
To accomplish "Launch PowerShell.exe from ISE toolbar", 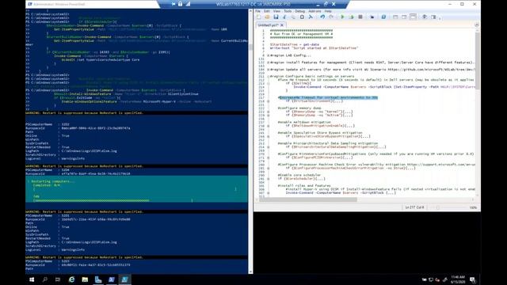I will 383,17.
